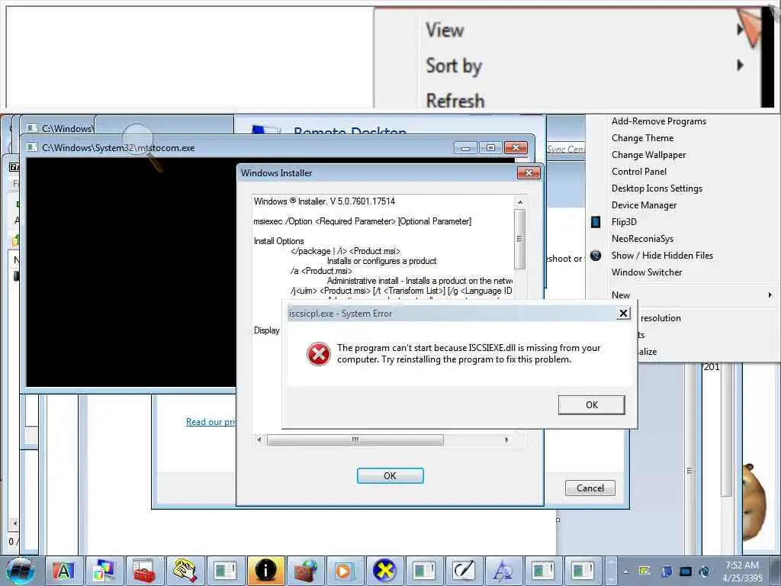Open the orange media player taskbar icon
781x586 pixels.
point(344,571)
